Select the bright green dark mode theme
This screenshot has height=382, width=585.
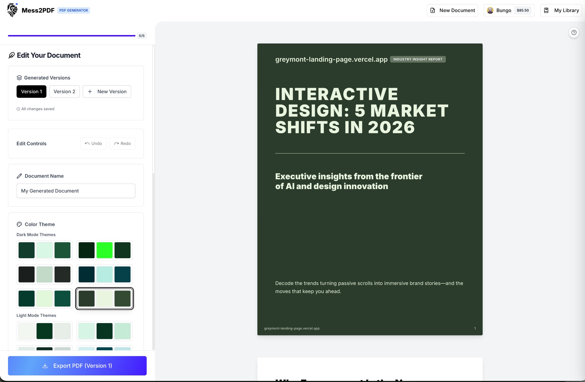pyautogui.click(x=104, y=250)
